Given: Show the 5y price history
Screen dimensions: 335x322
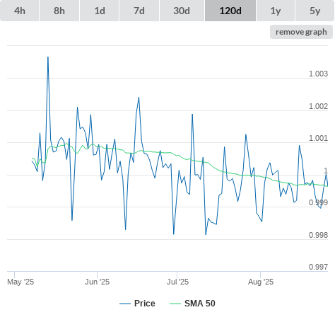Looking at the screenshot, I should 315,11.
